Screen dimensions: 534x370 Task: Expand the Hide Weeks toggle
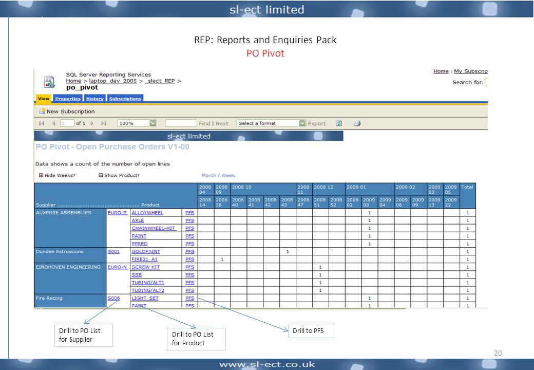(41, 175)
